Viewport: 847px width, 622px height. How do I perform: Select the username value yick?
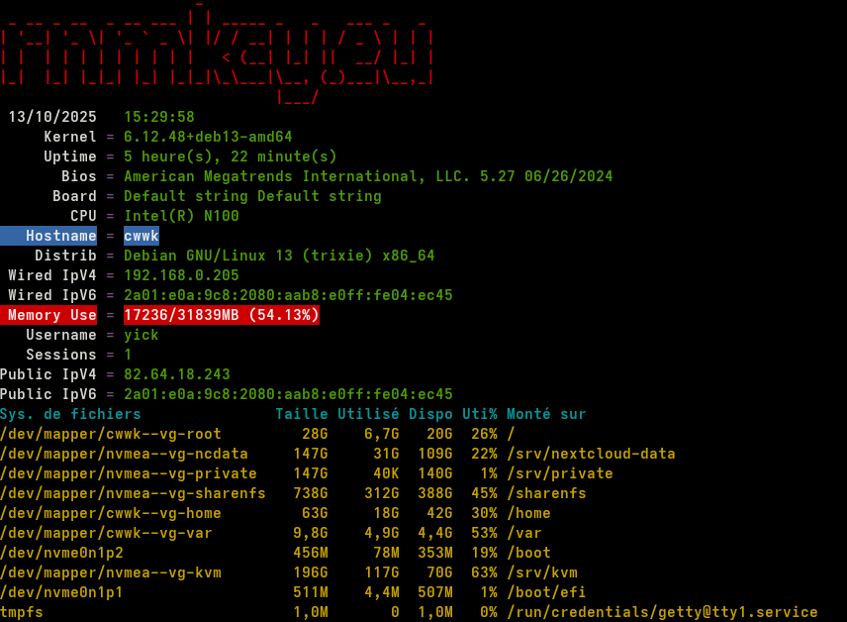tap(141, 335)
